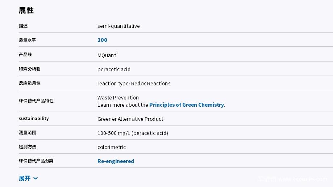
Task: Click the MQuant product line value
Action: tap(108, 55)
